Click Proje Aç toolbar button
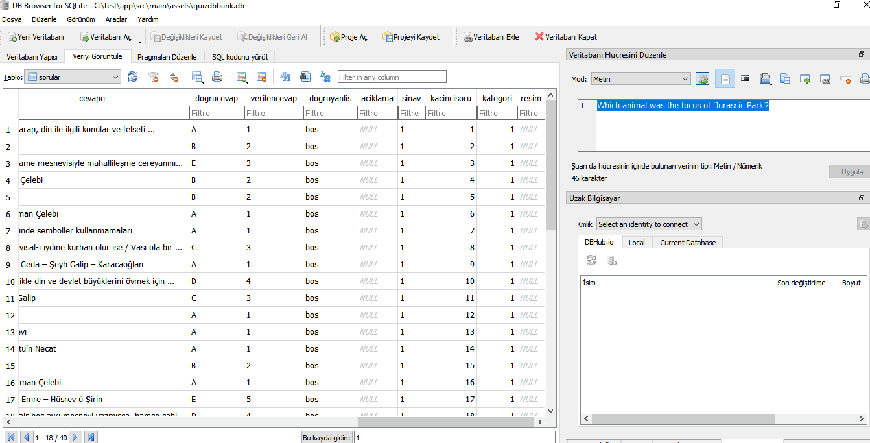Image resolution: width=870 pixels, height=443 pixels. [349, 37]
